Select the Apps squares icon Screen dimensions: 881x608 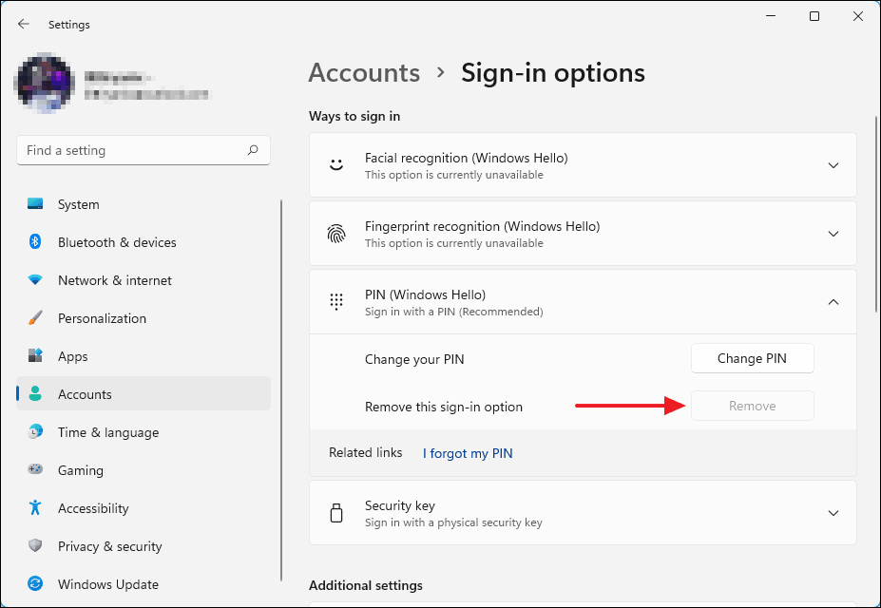click(x=35, y=355)
